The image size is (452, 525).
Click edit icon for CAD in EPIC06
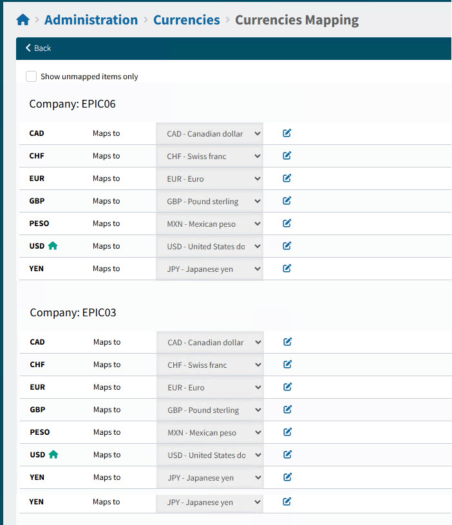tap(287, 133)
